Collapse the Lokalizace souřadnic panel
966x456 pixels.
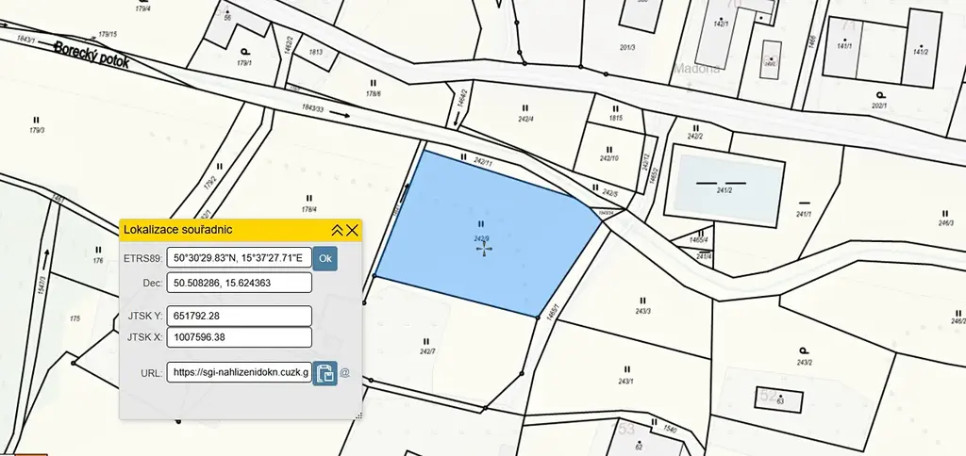[337, 230]
